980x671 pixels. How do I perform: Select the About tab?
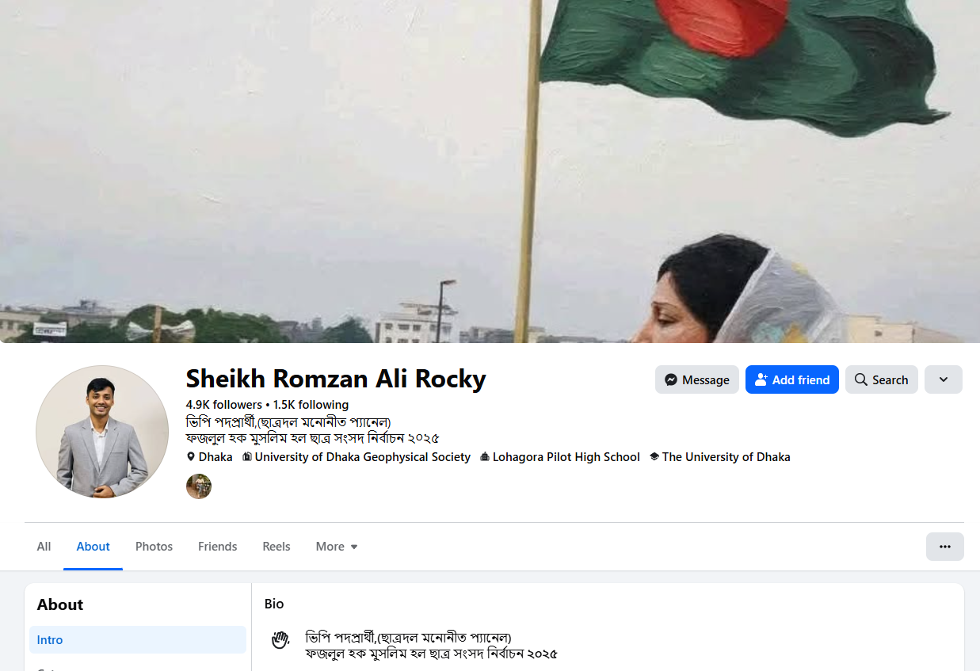click(93, 547)
